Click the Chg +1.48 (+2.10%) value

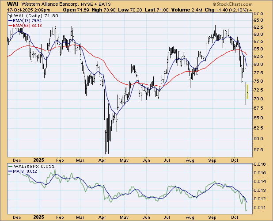(x=226, y=10)
